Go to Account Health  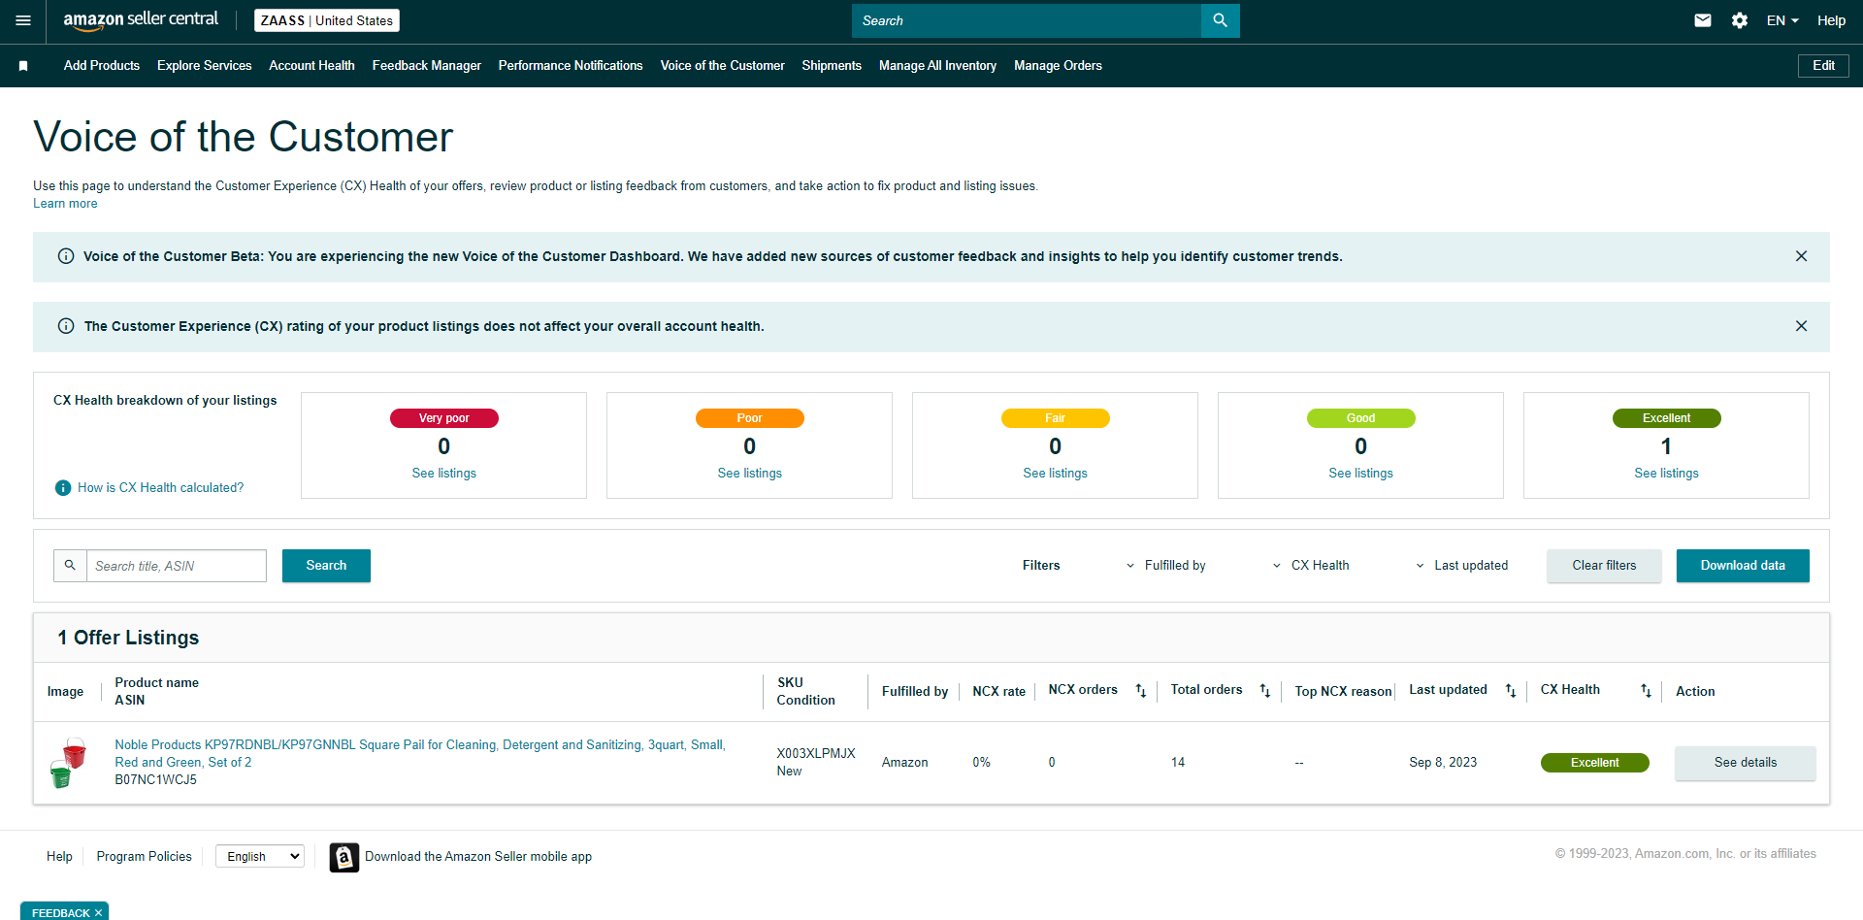(x=311, y=66)
